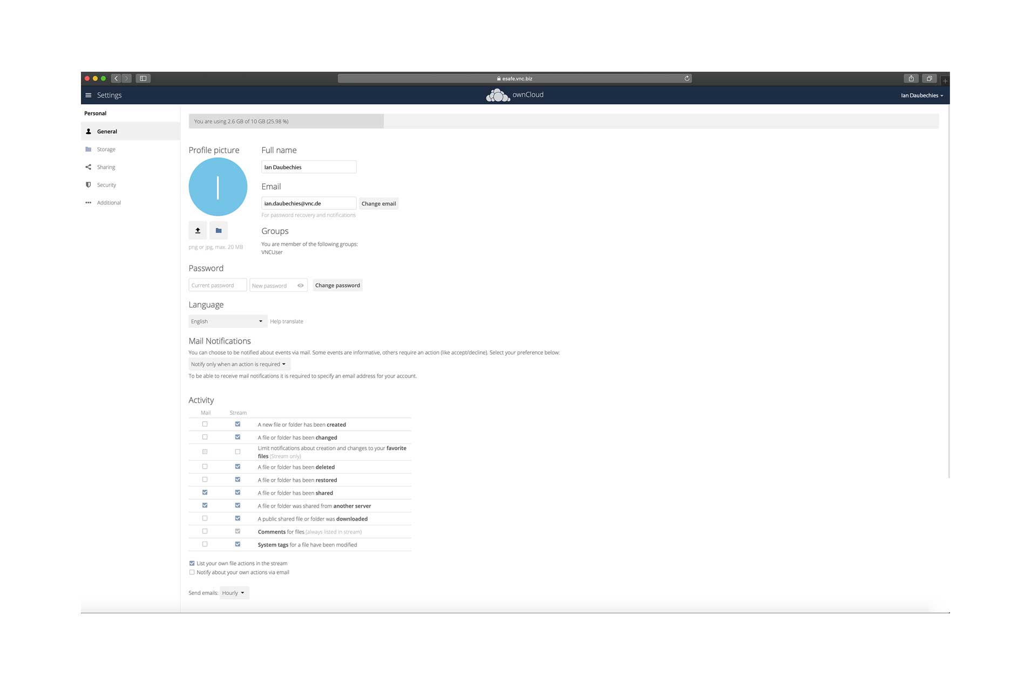Toggle new password visibility eye icon
The image size is (1031, 685).
(301, 285)
